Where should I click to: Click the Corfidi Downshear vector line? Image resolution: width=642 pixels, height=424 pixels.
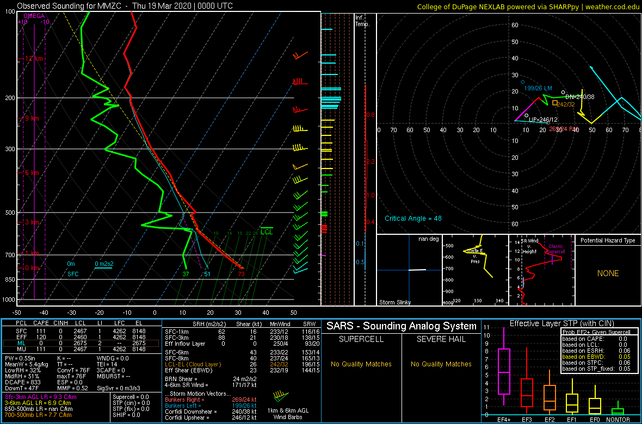pos(211,411)
